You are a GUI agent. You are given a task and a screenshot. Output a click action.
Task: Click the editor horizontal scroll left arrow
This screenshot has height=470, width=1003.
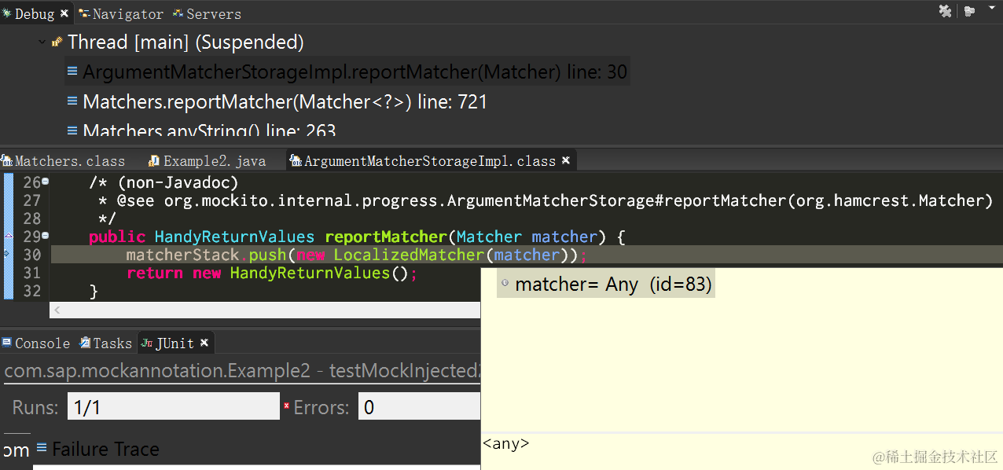[x=57, y=310]
